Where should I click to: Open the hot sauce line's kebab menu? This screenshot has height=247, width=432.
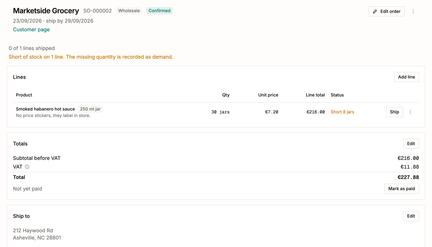(410, 112)
